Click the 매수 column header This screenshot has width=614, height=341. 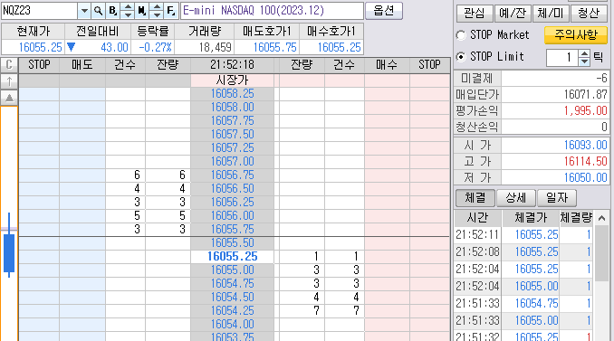tap(387, 64)
